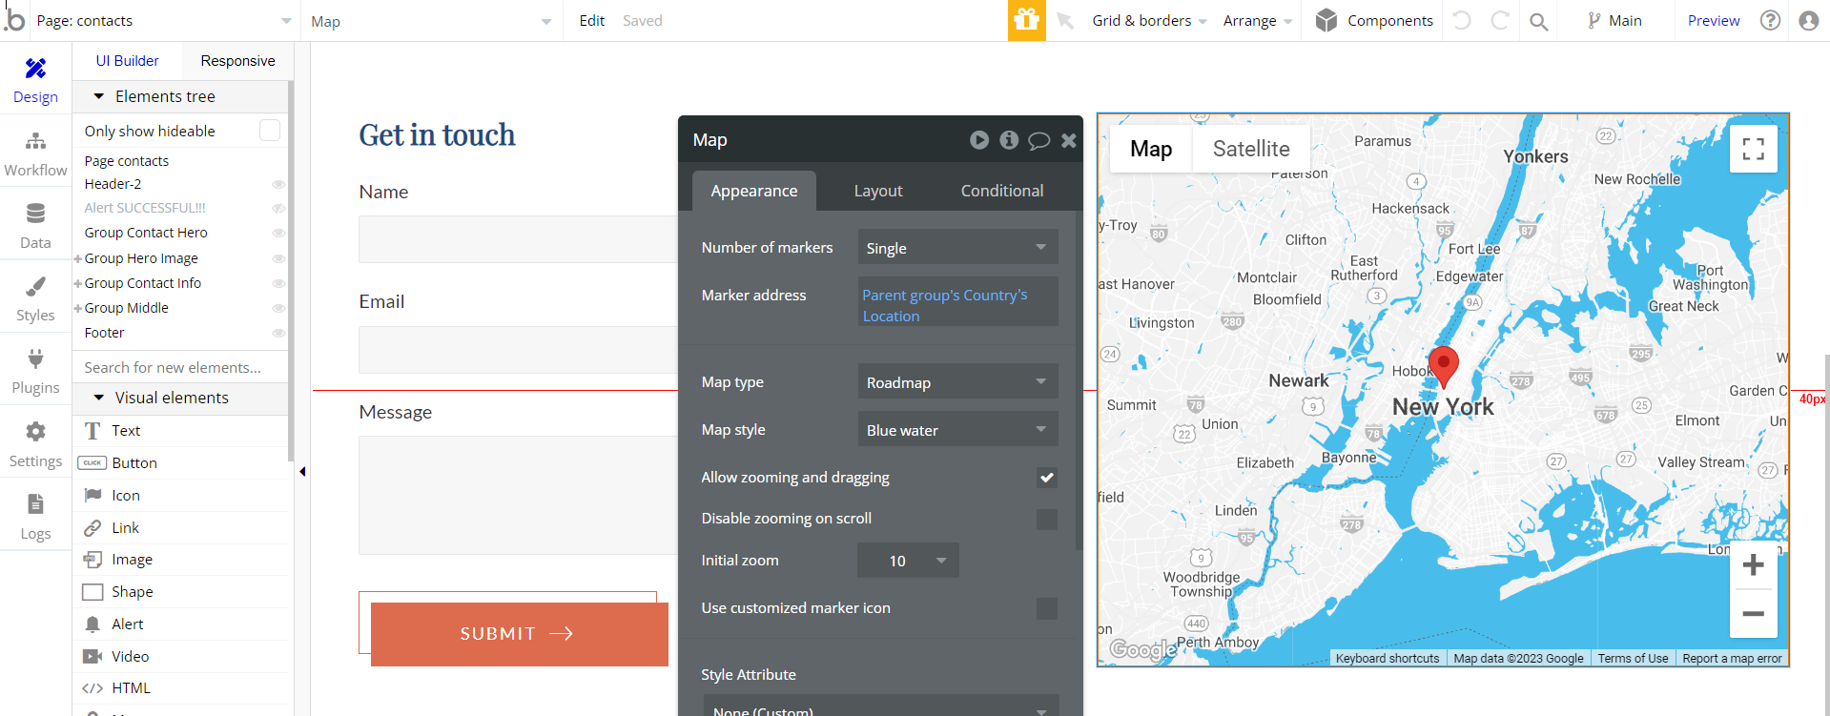Open the help question mark icon
The image size is (1830, 716).
(1770, 20)
